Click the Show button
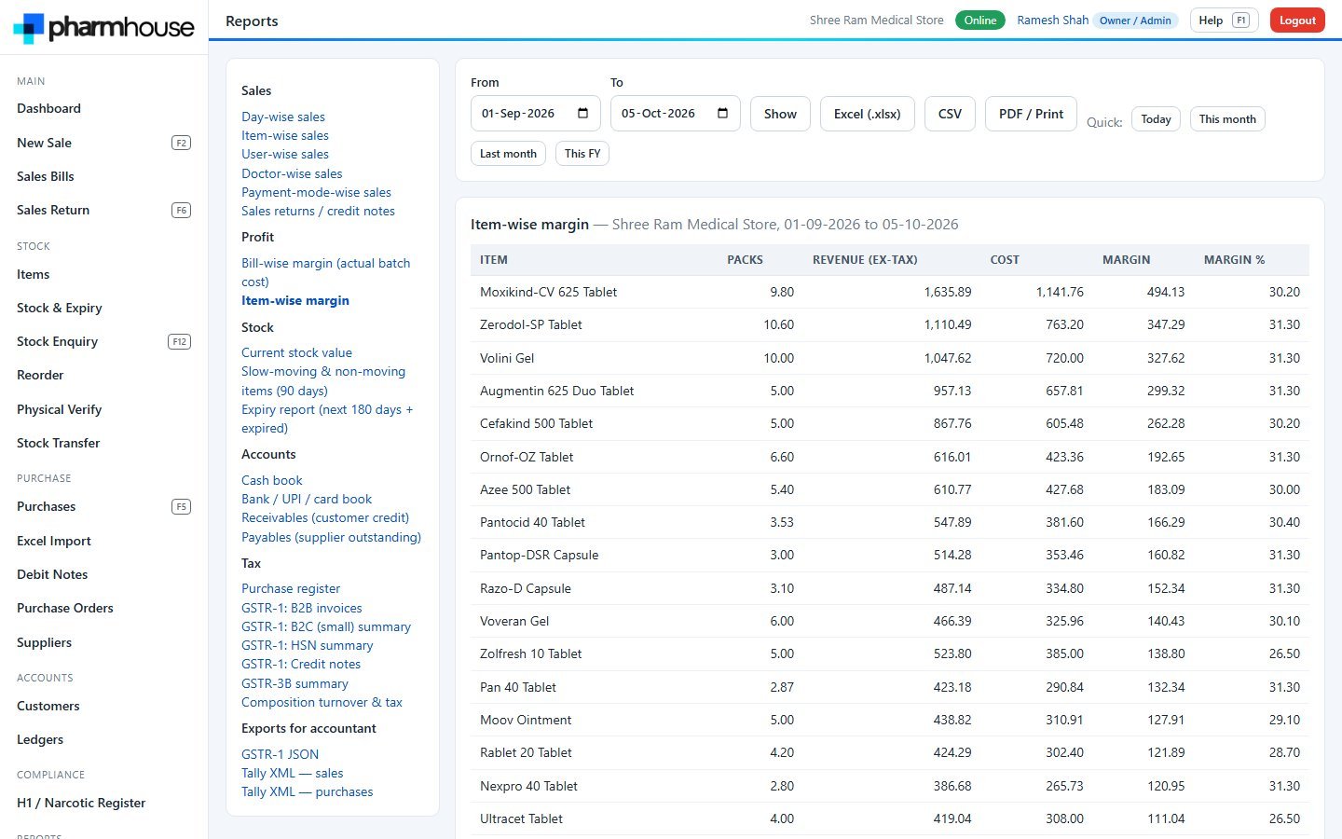Viewport: 1342px width, 839px height. tap(780, 114)
